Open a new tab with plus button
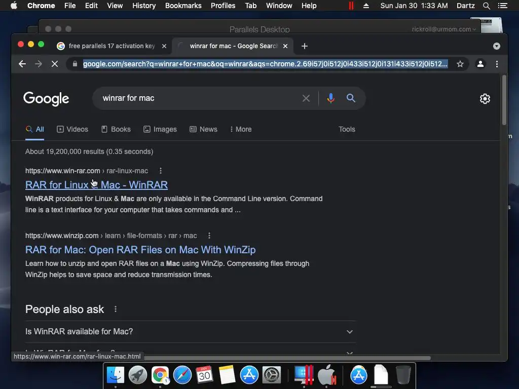 click(x=305, y=46)
